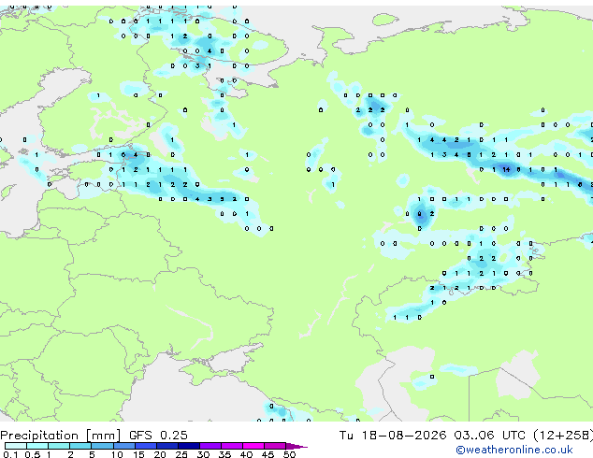Click the 0.1–0.5 mm legend color swatch
The image size is (593, 458).
tap(16, 446)
